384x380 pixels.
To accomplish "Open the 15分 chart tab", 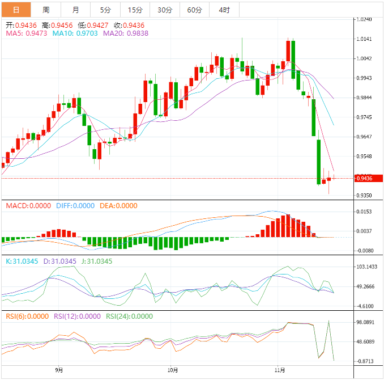I will pos(135,10).
